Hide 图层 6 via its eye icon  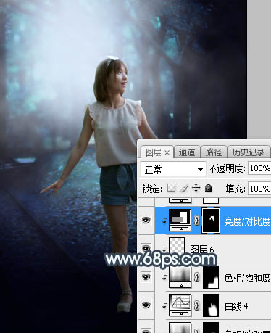pos(146,248)
